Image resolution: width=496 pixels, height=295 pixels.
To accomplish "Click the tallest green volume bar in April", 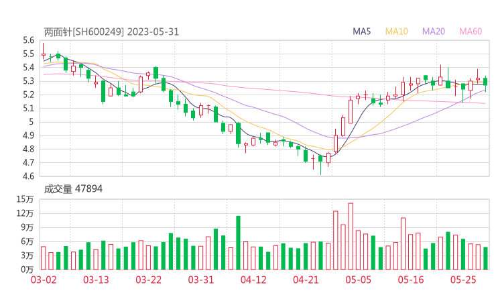I will click(x=238, y=243).
